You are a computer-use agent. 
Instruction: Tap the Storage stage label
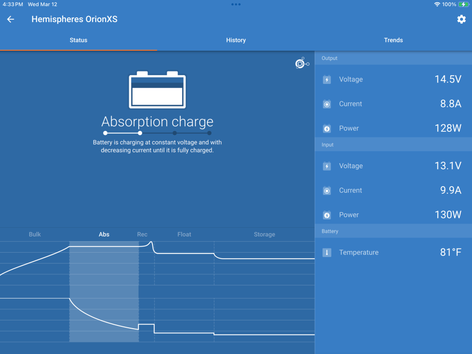click(x=264, y=234)
